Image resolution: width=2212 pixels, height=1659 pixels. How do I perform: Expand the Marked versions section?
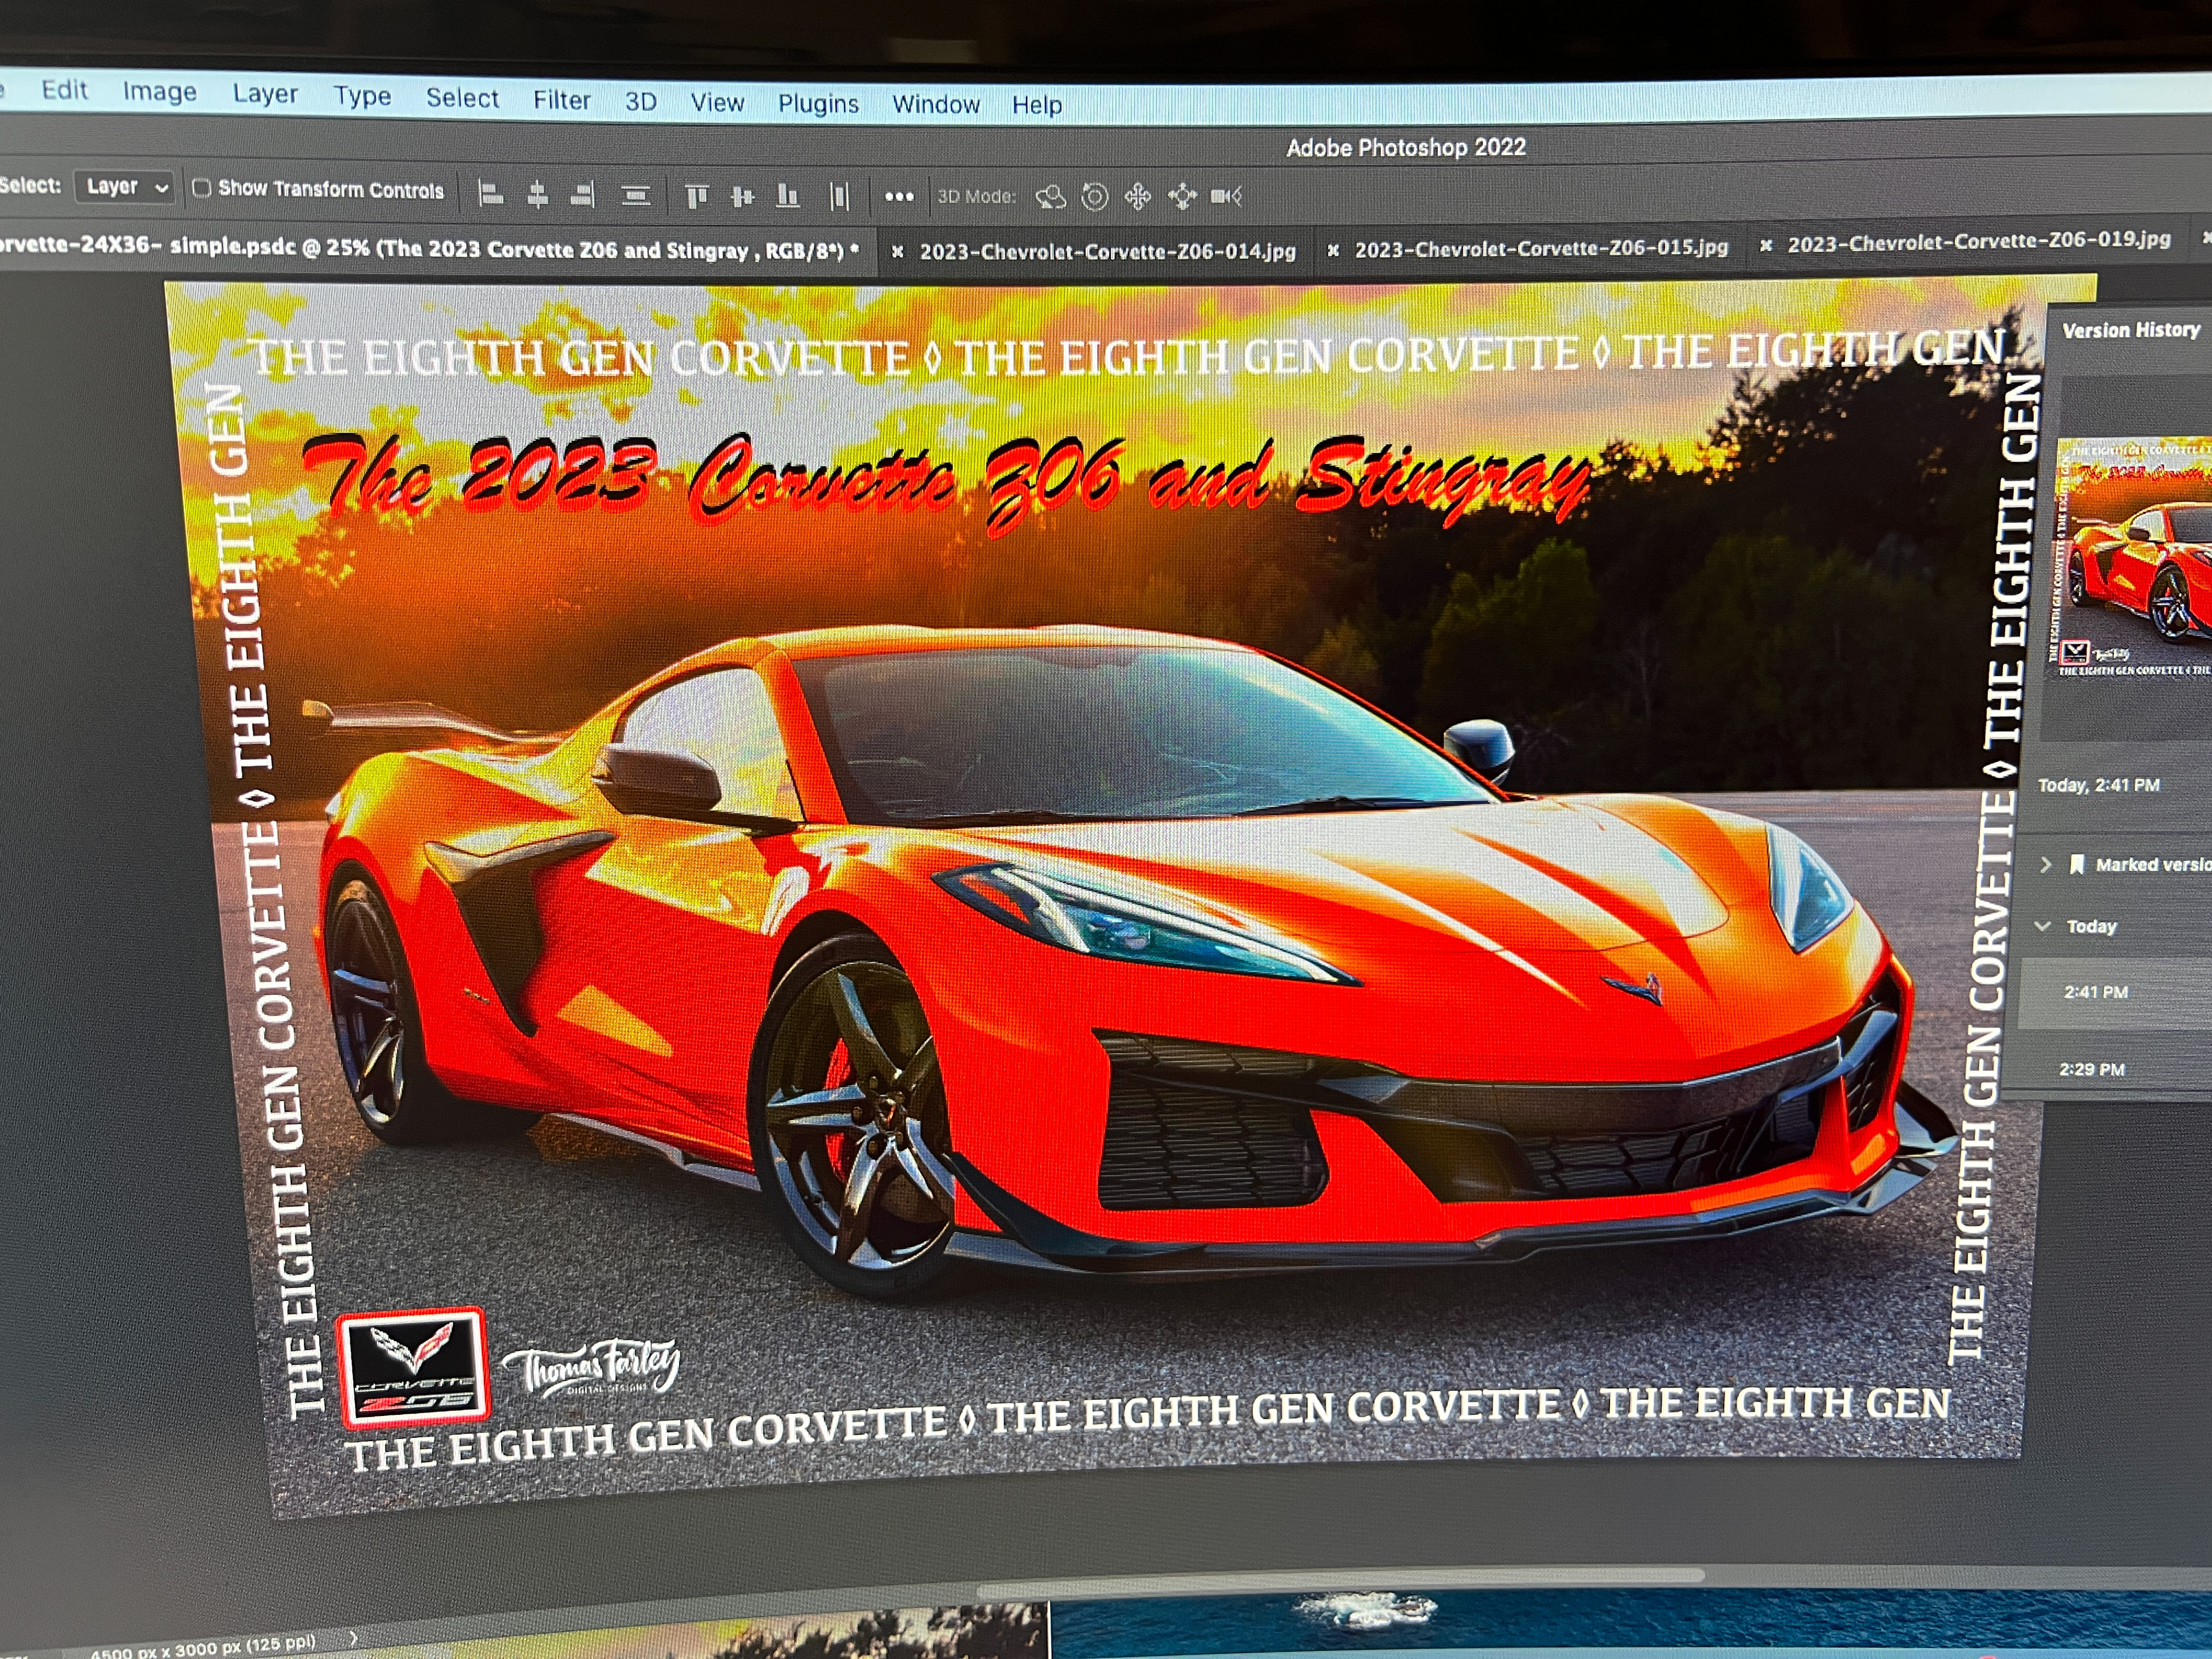(x=2045, y=865)
